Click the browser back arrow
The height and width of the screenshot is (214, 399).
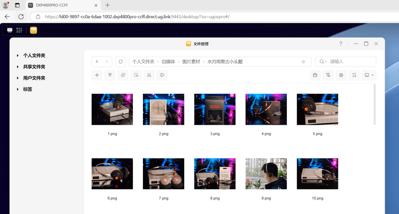pos(7,17)
